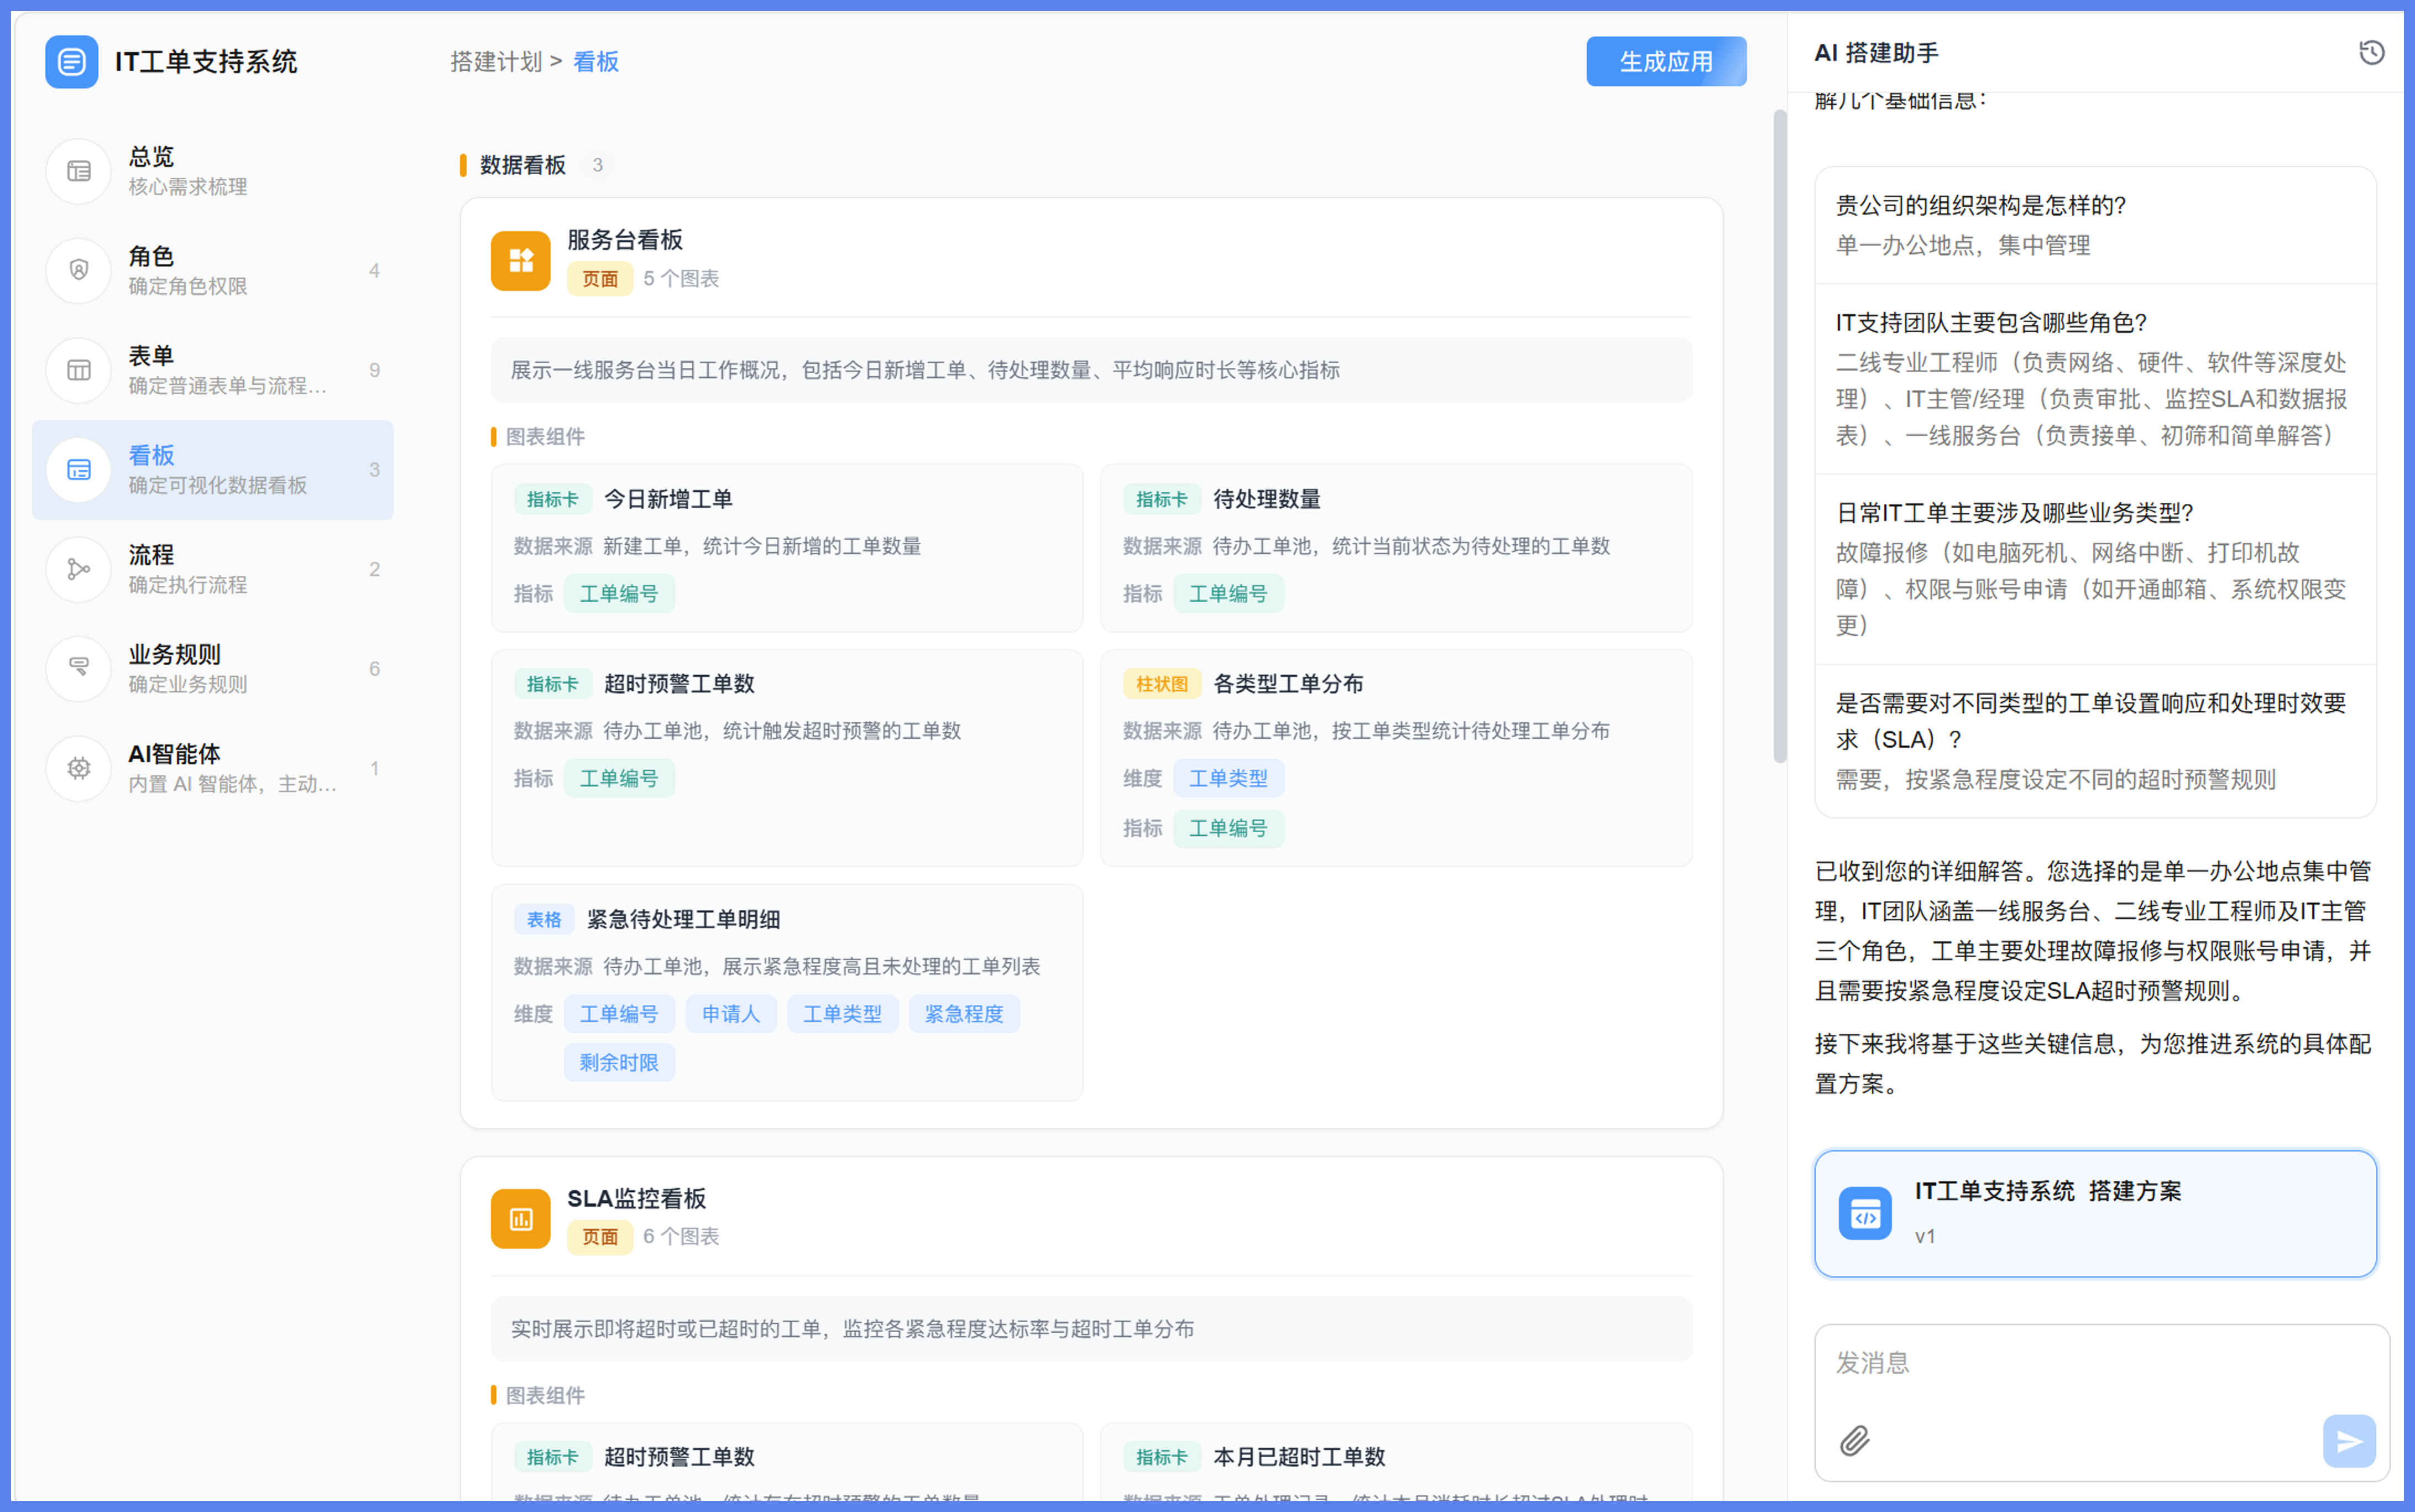Click the 本月已超时工单数 card title
This screenshot has width=2415, height=1512.
coord(1299,1457)
